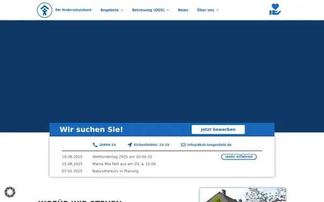Open the donation heart-in-hand icon
324x202 pixels.
tap(275, 9)
